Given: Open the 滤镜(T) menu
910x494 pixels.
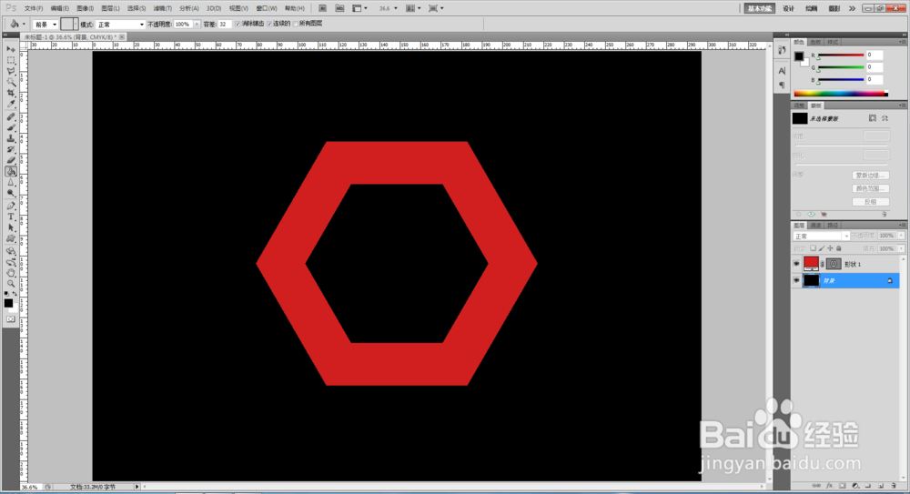Looking at the screenshot, I should coord(163,9).
